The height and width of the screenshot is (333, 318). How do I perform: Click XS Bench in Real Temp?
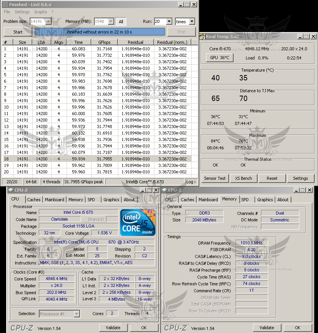point(243,178)
